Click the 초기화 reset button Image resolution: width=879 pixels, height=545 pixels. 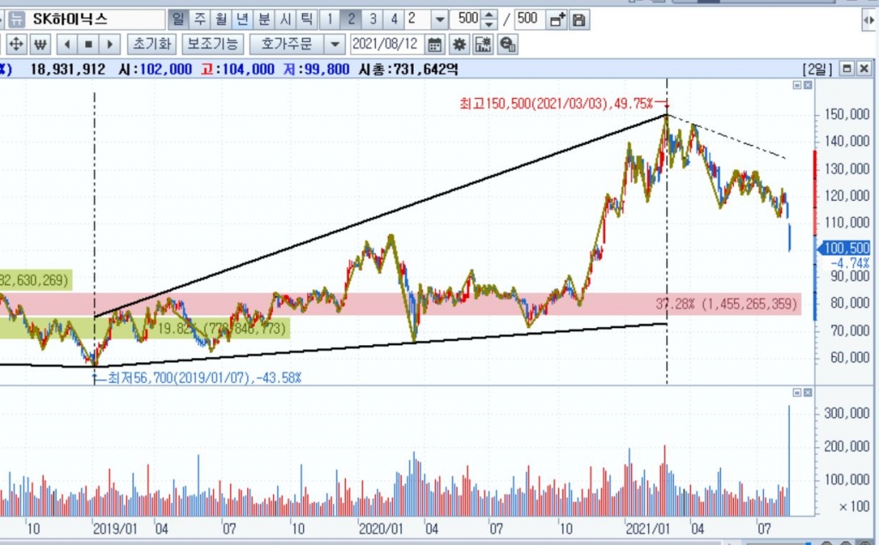(152, 44)
